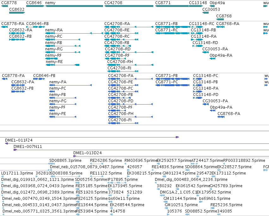Select transcript CG13148-RC

(202, 23)
